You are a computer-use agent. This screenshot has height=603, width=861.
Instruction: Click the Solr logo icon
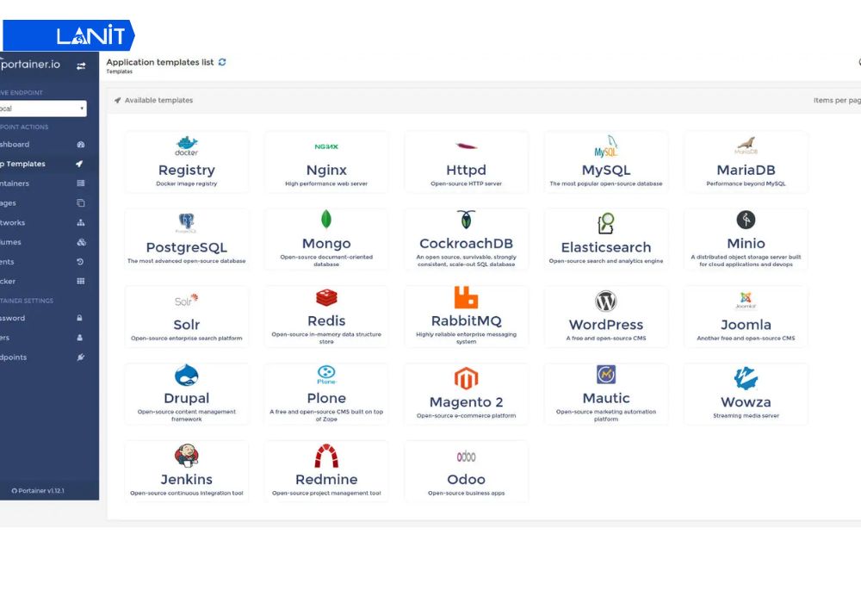click(187, 301)
